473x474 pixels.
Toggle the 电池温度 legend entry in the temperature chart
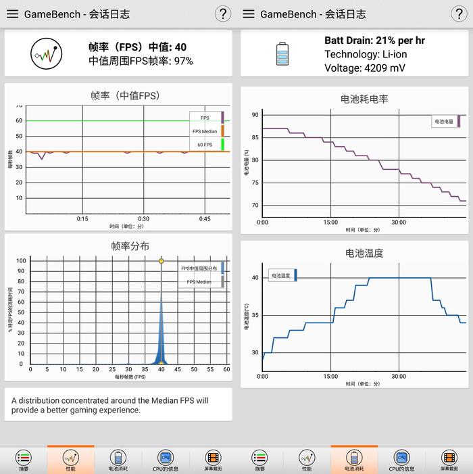[x=282, y=275]
